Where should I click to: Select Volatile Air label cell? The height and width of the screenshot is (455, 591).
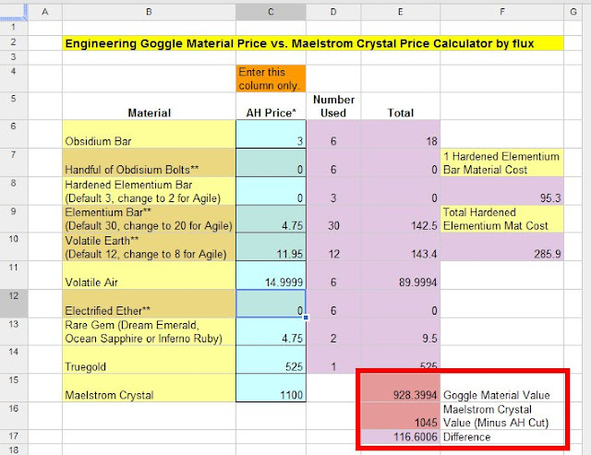(149, 275)
